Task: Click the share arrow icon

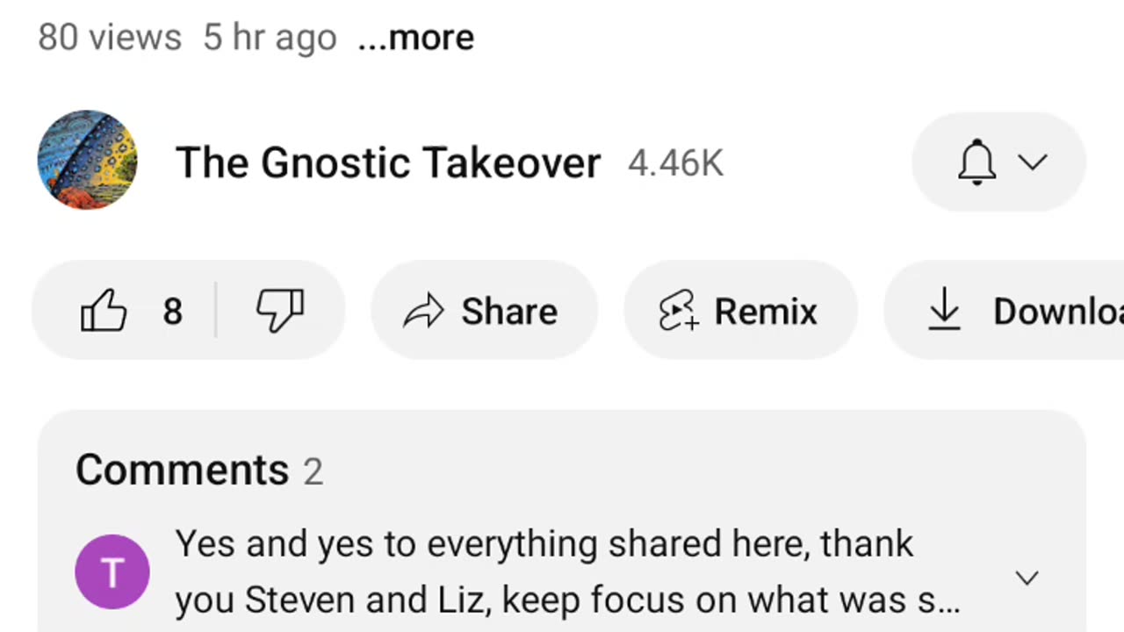Action: pos(423,312)
